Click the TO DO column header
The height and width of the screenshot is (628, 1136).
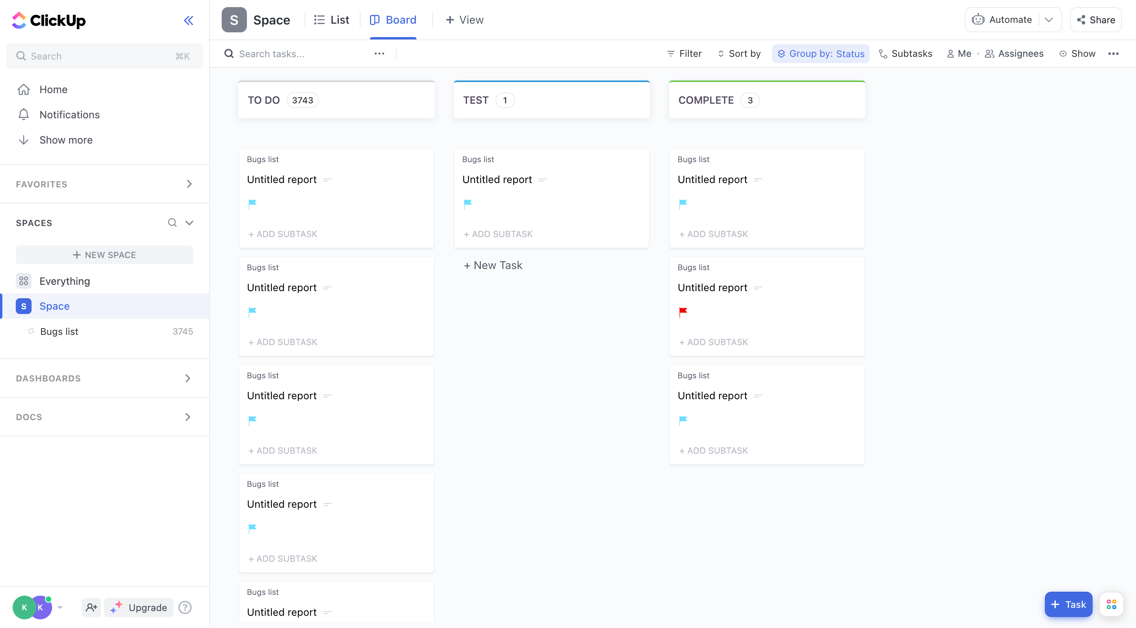pos(336,100)
